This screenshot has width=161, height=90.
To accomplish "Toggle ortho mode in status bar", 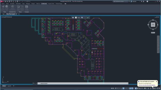I will pos(121,88).
